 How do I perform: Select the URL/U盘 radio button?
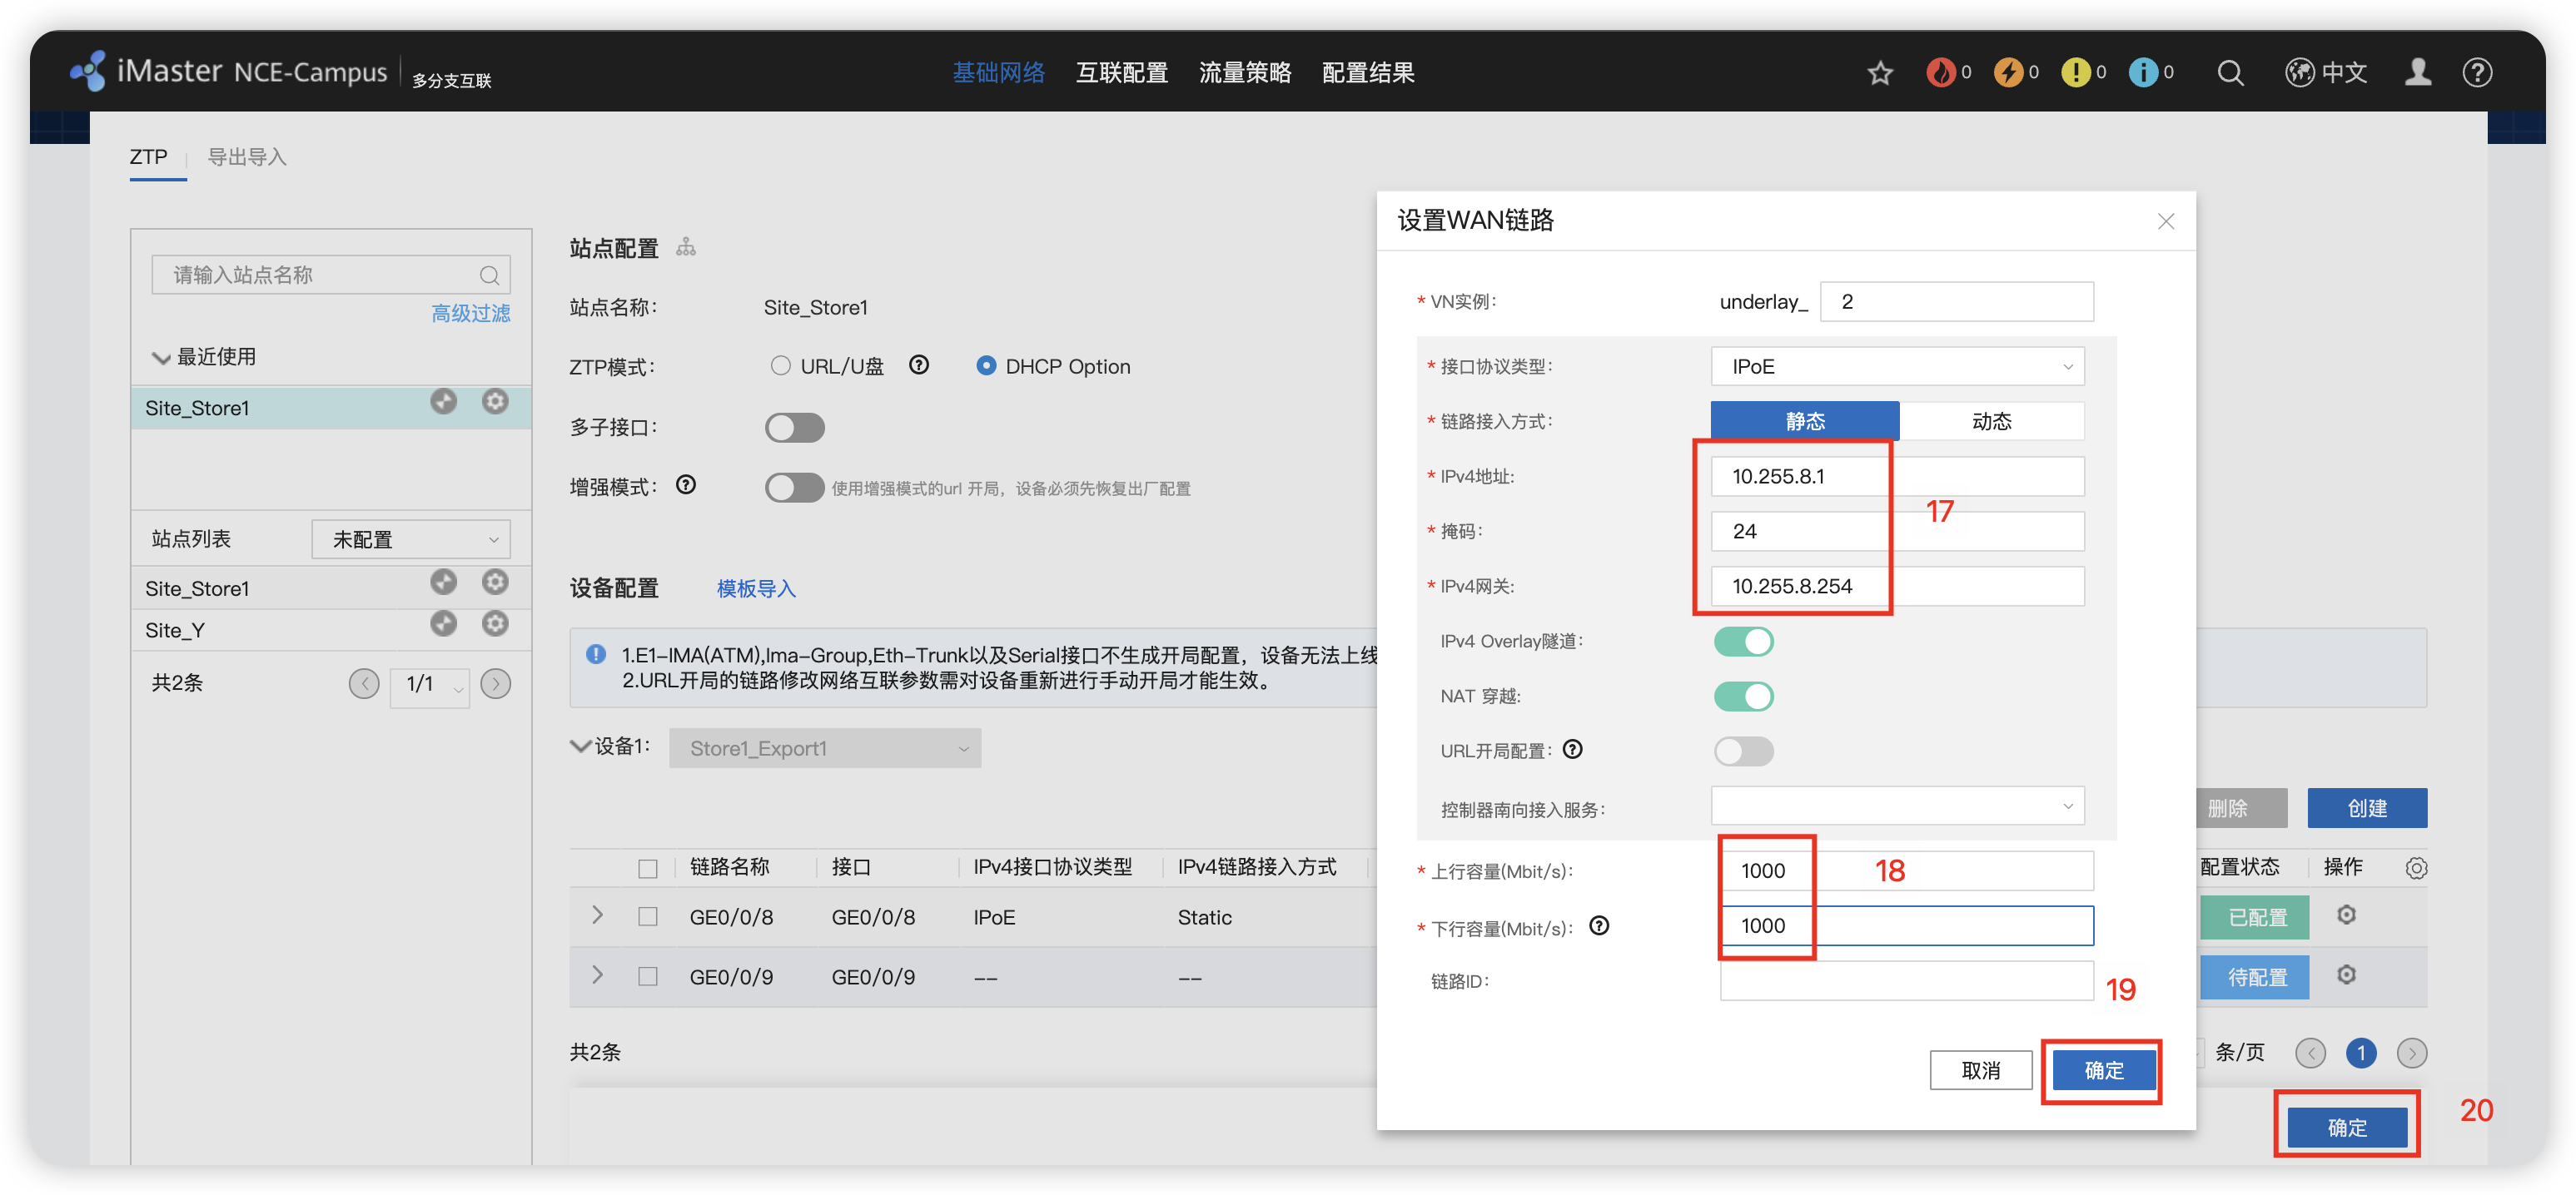click(x=780, y=365)
